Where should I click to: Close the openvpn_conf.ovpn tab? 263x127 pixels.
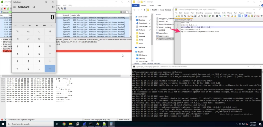[x=192, y=20]
